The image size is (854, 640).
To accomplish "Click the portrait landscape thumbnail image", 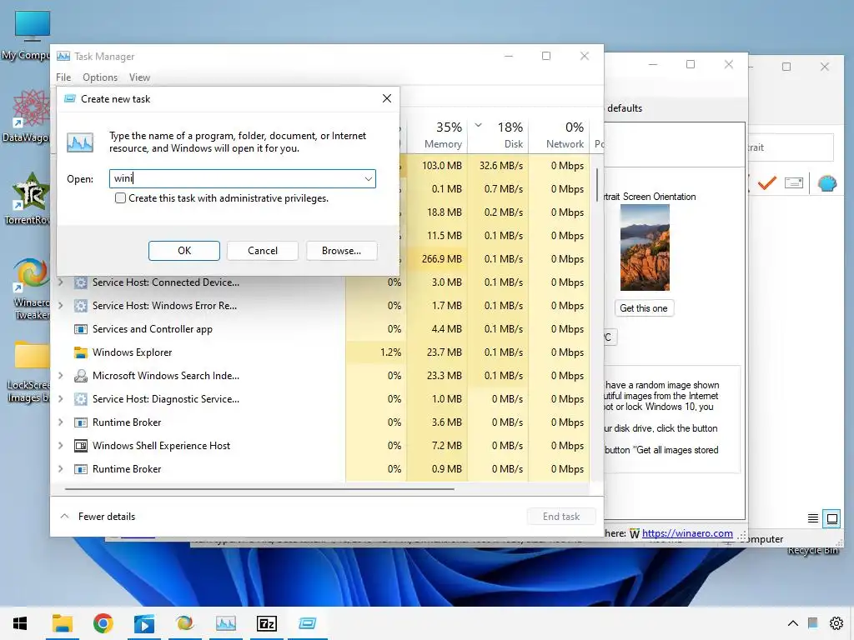I will [x=645, y=247].
